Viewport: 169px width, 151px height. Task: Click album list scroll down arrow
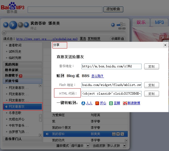(40, 135)
